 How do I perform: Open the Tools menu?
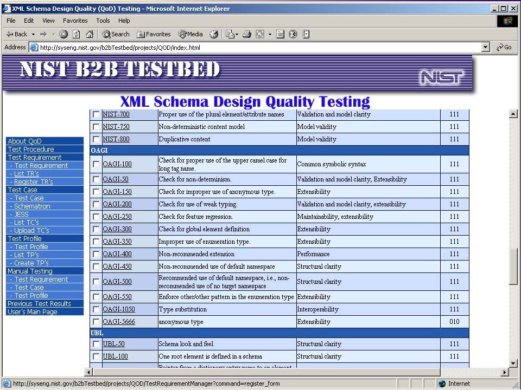click(x=103, y=21)
